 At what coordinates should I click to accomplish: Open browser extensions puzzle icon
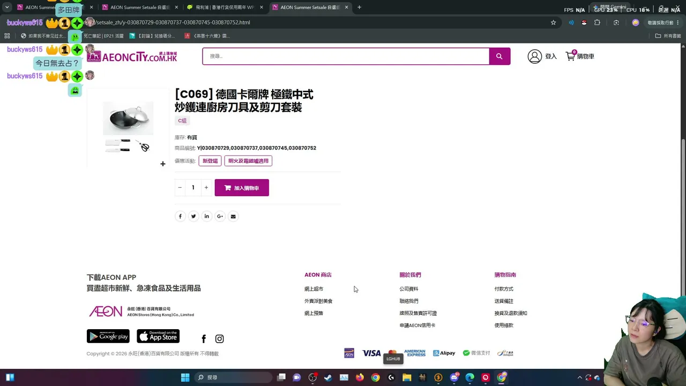(598, 23)
